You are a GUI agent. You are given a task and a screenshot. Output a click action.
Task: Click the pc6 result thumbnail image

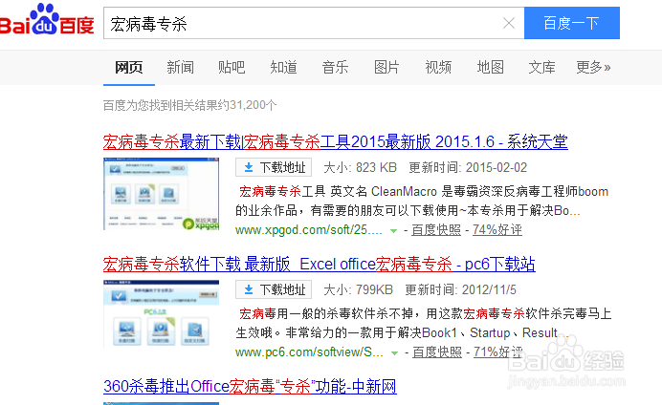coord(161,314)
